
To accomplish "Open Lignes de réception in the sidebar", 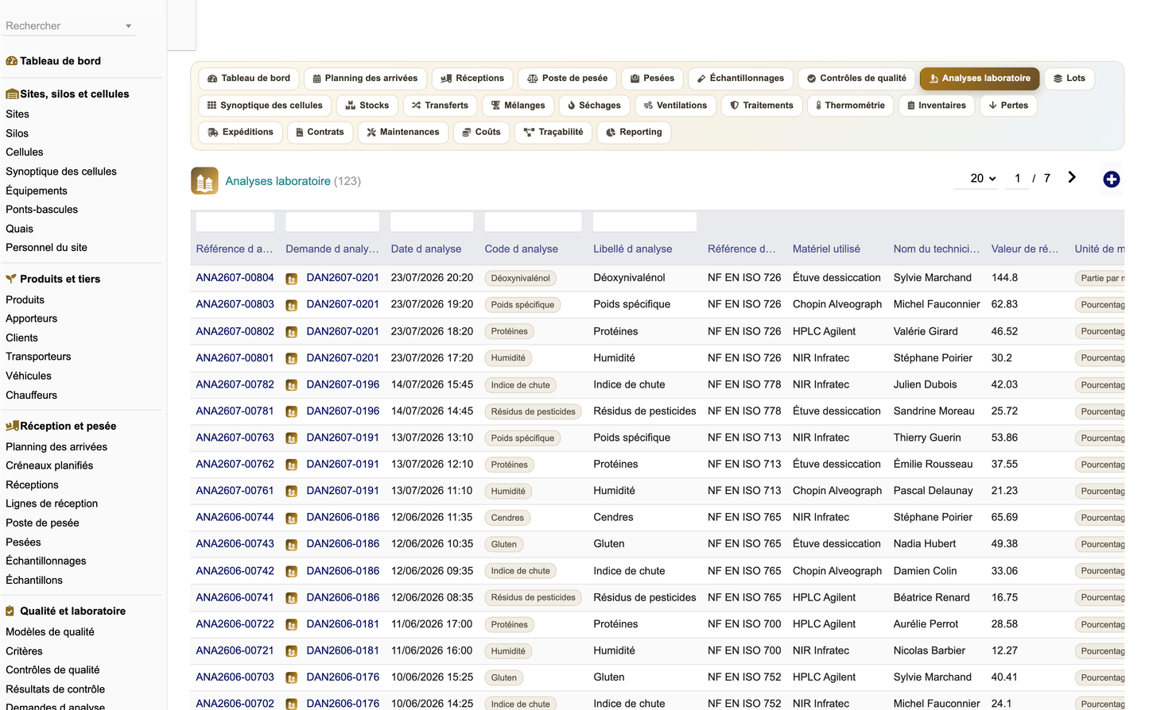I will point(52,504).
